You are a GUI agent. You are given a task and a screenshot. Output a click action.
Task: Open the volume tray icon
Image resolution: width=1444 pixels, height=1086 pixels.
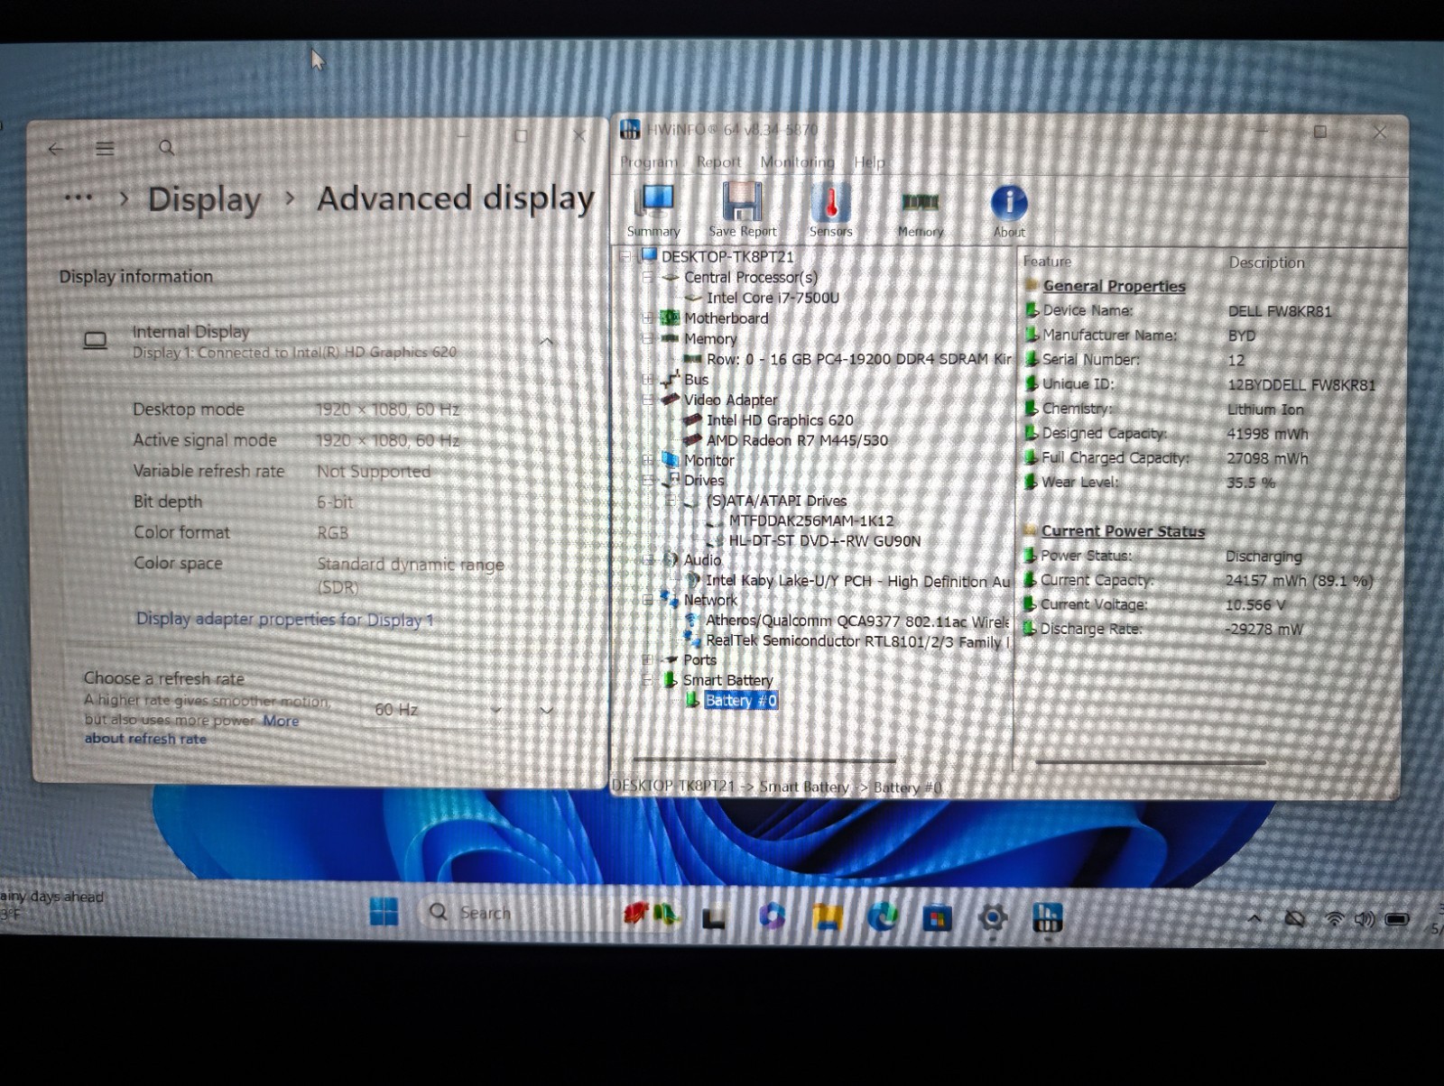[x=1364, y=919]
